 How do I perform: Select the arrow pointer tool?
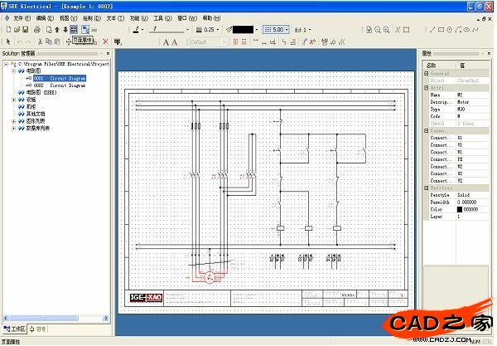click(x=7, y=41)
